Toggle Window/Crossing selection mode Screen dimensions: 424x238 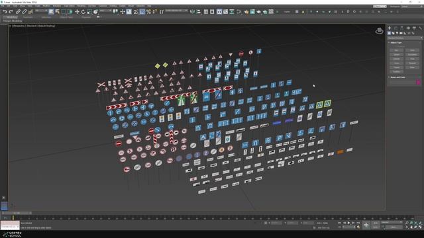coord(70,12)
